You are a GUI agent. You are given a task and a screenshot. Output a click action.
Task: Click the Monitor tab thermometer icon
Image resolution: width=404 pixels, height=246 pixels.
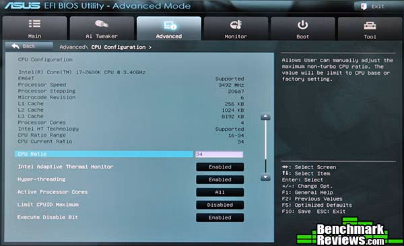click(236, 25)
